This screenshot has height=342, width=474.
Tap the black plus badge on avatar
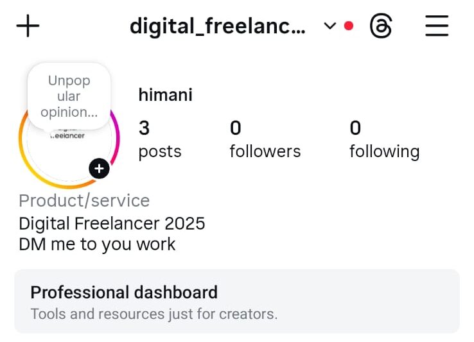99,169
